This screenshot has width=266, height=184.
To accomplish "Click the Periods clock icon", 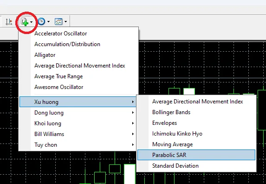I will tap(41, 21).
